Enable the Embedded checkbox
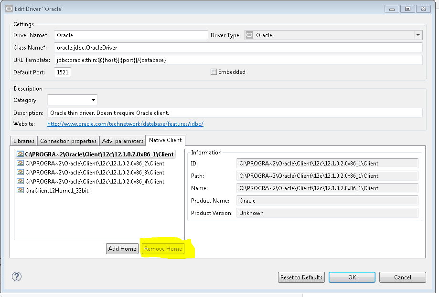The height and width of the screenshot is (297, 439). pos(214,72)
